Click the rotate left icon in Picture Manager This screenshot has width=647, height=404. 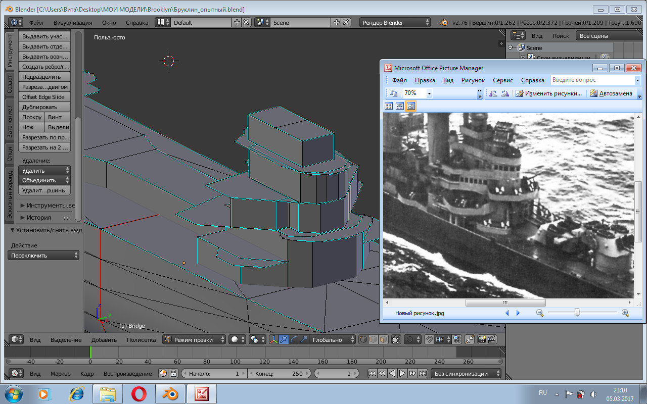coord(493,93)
